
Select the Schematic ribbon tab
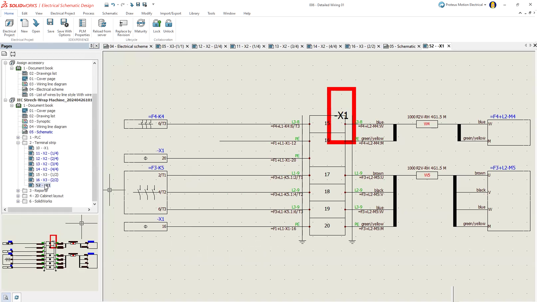click(110, 13)
